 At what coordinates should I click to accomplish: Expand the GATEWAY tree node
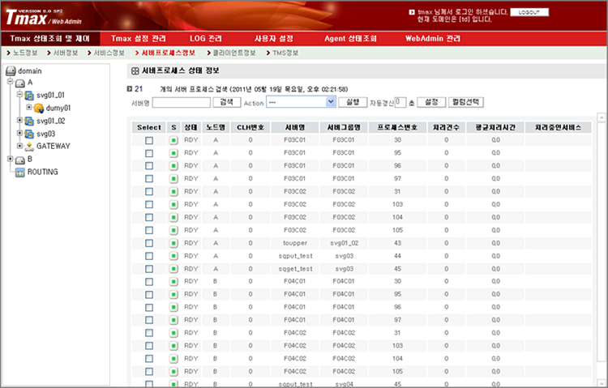click(x=19, y=146)
